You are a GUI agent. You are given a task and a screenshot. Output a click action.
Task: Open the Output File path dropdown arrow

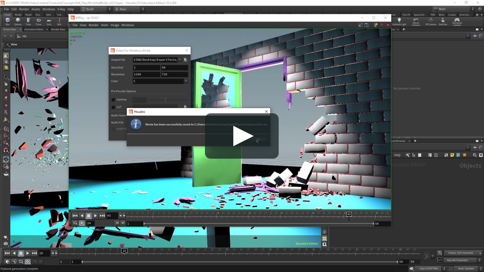pyautogui.click(x=180, y=60)
